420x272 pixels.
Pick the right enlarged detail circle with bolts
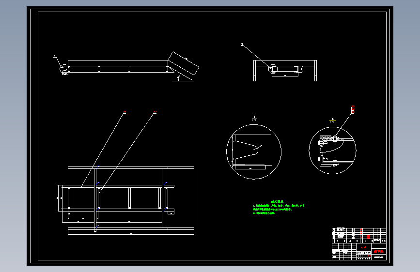[x=332, y=151]
